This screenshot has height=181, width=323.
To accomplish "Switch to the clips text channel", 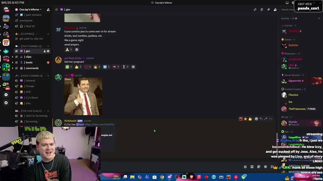I will coord(32,57).
